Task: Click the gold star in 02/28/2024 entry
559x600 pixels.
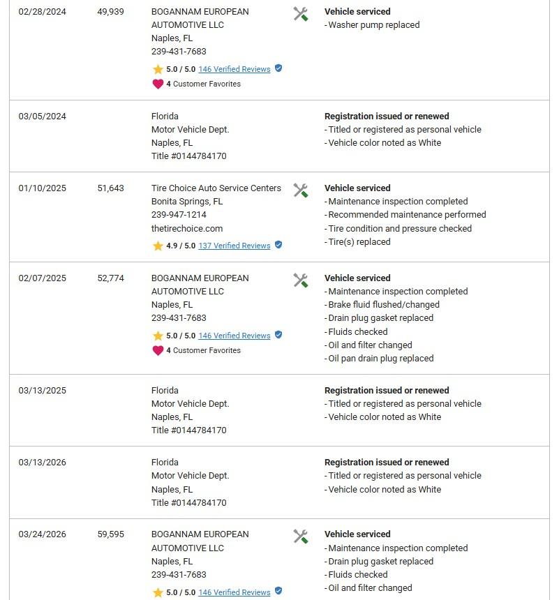Action: point(158,69)
